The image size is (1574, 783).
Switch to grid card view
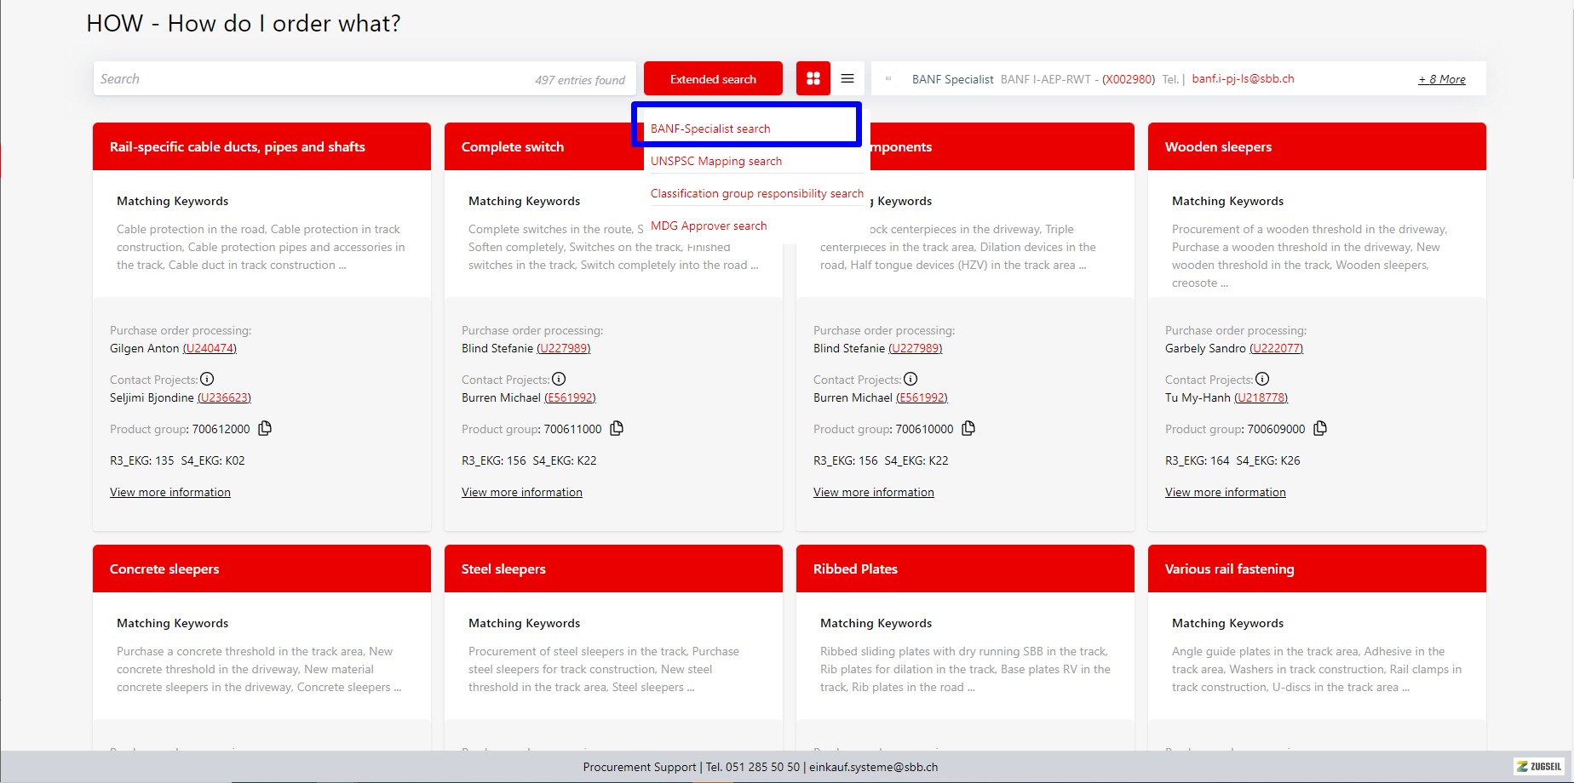tap(813, 78)
